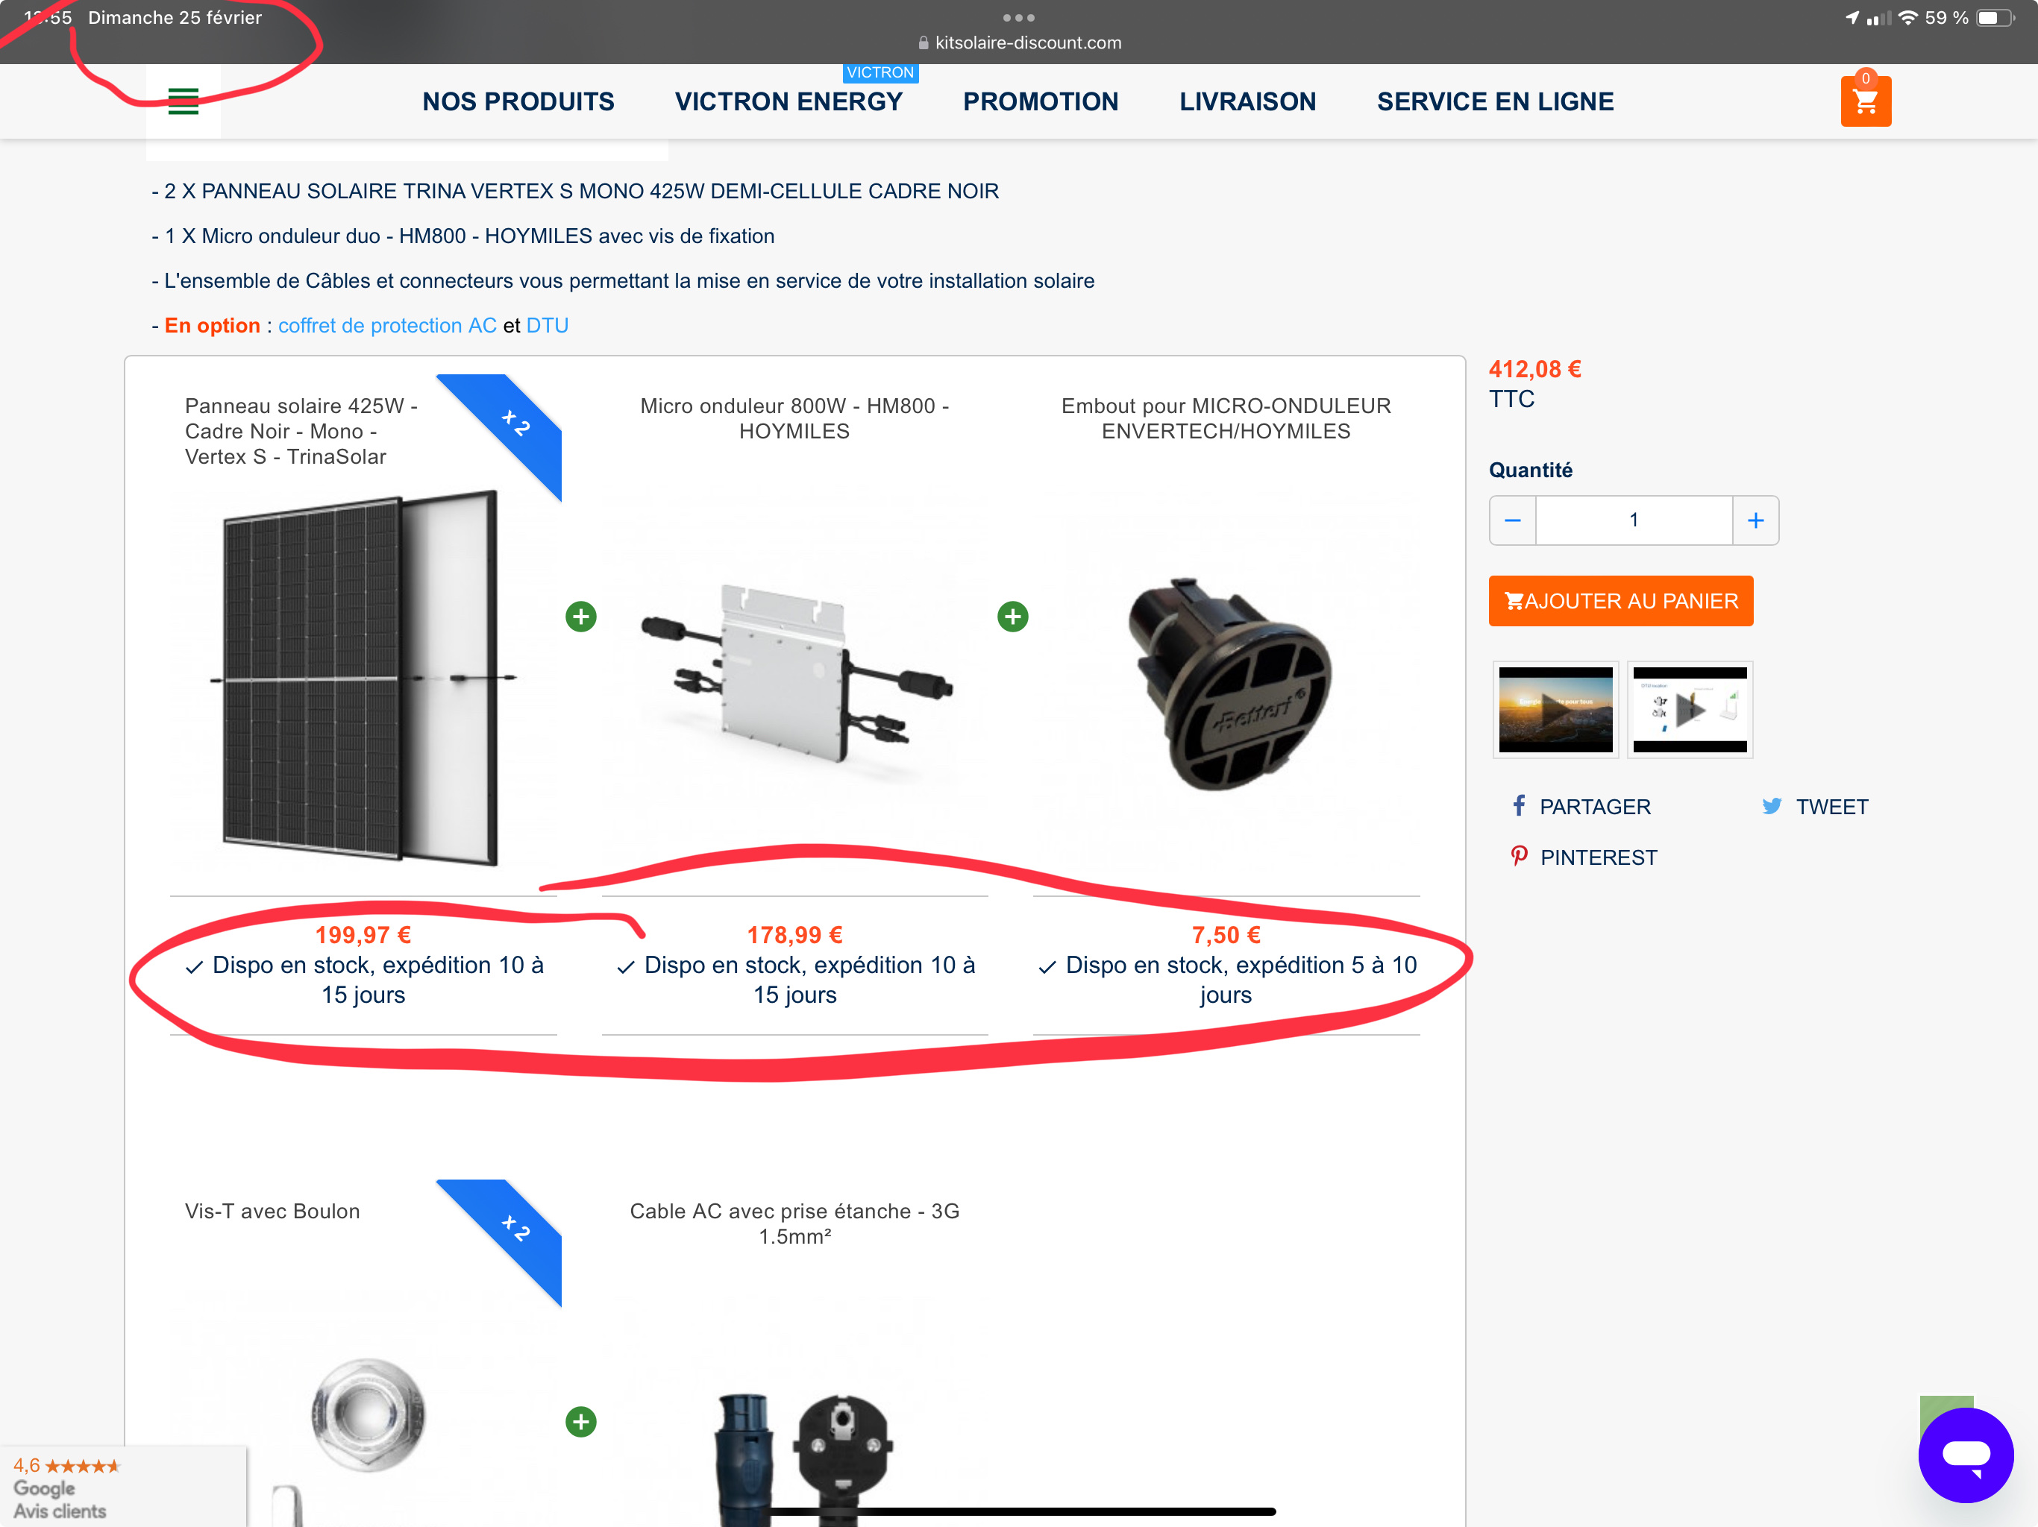Open the green hamburger menu

(184, 101)
